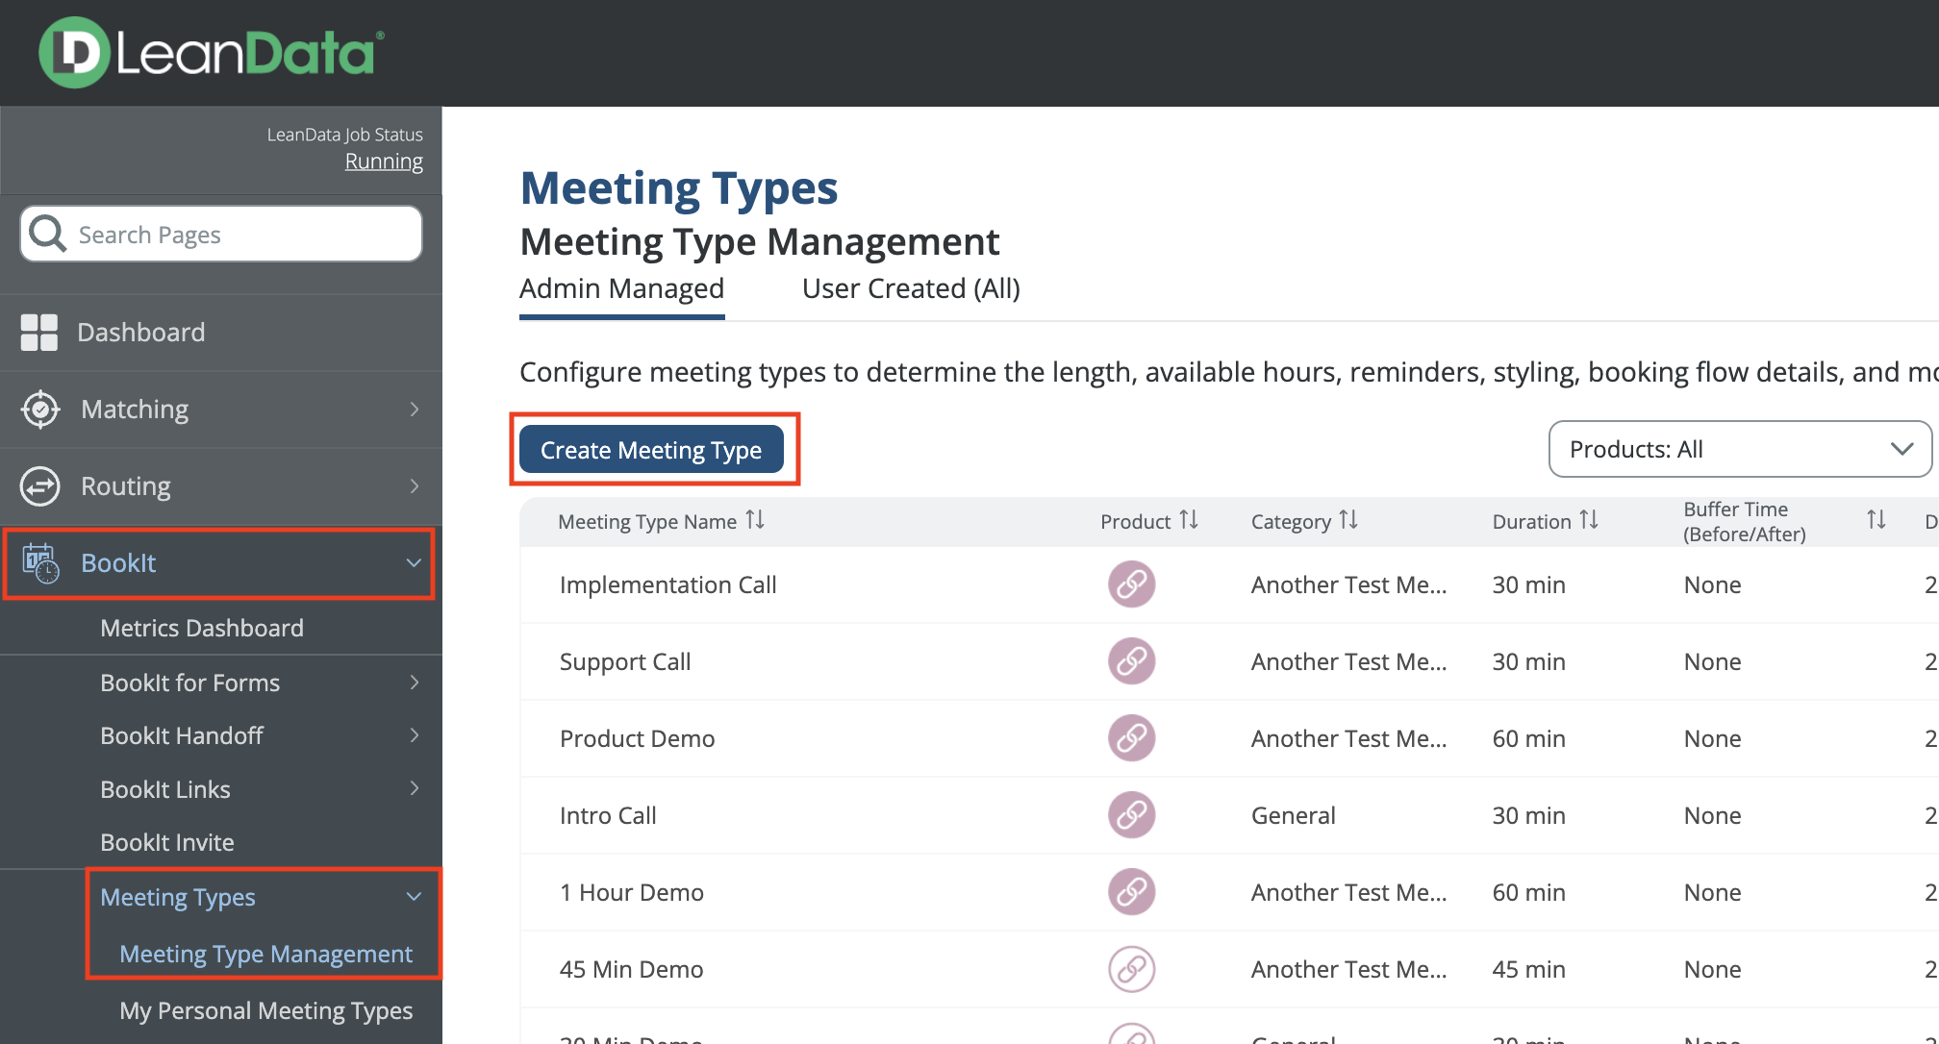Expand the Routing menu chevron
The image size is (1939, 1044).
pyautogui.click(x=415, y=486)
